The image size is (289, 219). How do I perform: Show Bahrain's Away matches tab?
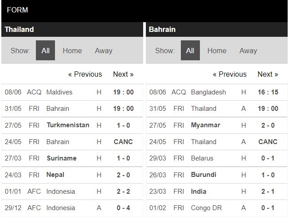tap(248, 51)
